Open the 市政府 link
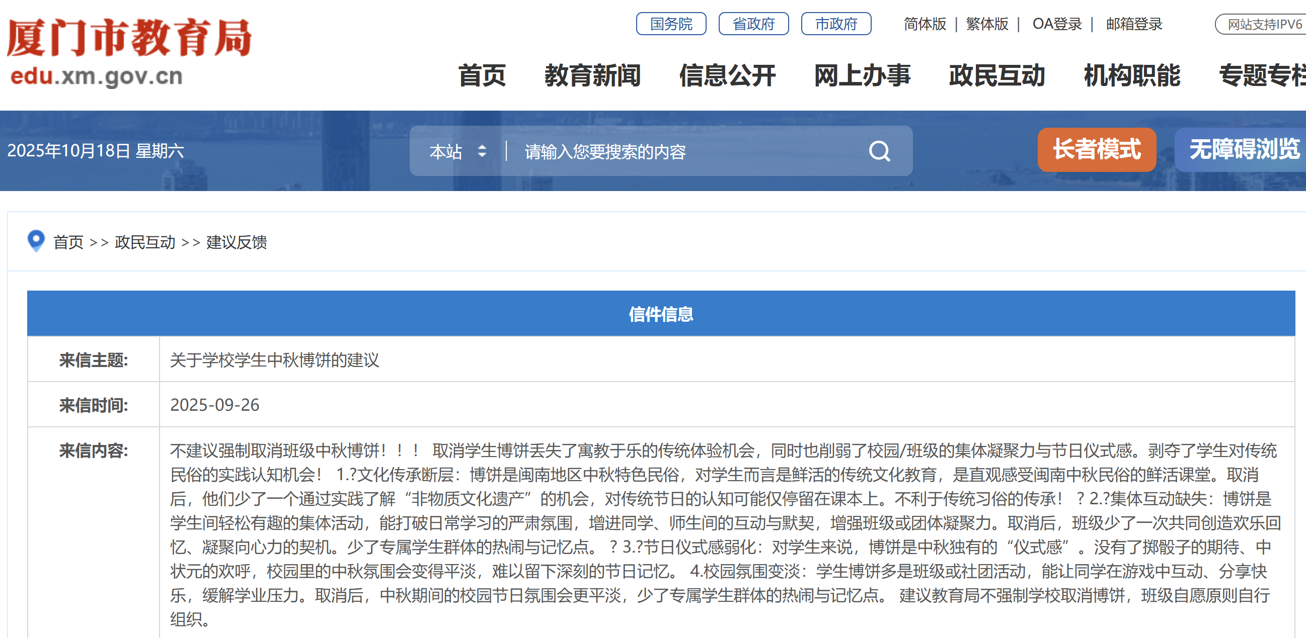The width and height of the screenshot is (1306, 638). point(835,24)
